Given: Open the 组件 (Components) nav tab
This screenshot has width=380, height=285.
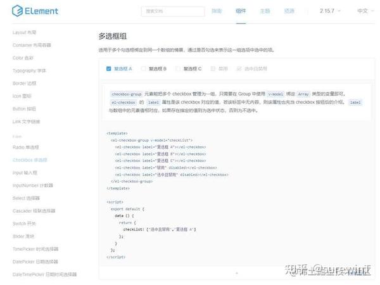Looking at the screenshot, I should pos(241,11).
